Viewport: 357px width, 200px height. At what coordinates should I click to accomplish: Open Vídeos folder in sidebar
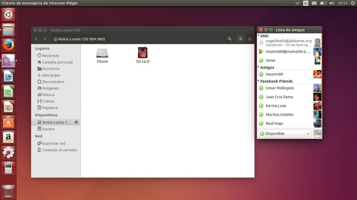(x=46, y=101)
